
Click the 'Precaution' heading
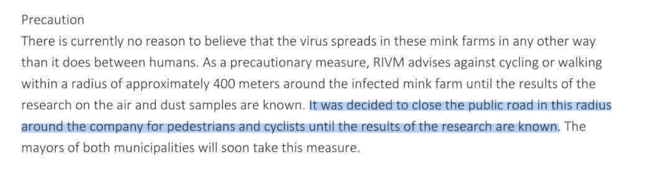click(x=53, y=20)
